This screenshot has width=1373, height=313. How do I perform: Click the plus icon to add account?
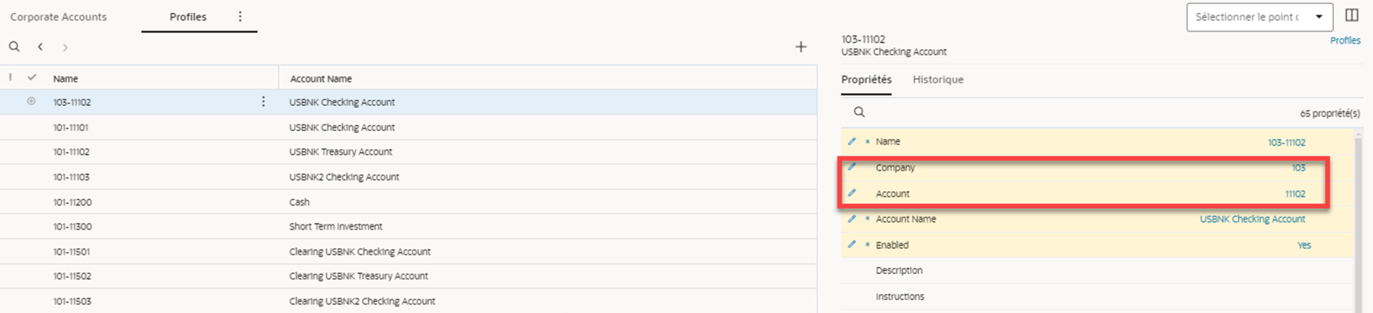[800, 47]
